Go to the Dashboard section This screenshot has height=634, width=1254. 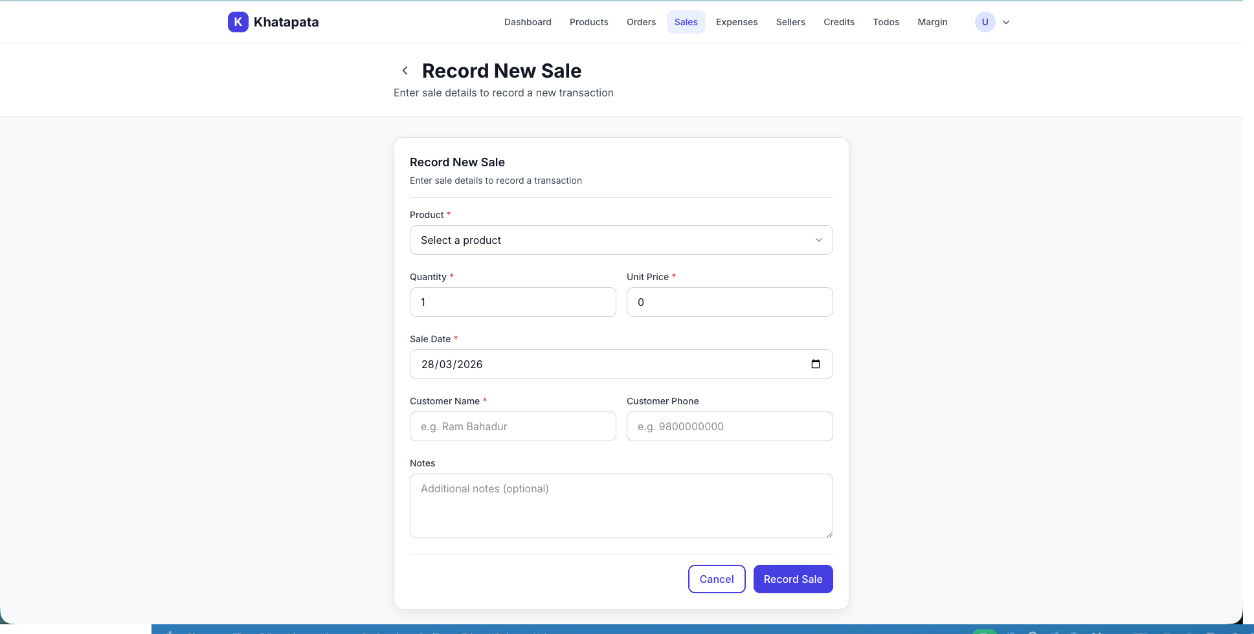coord(527,21)
